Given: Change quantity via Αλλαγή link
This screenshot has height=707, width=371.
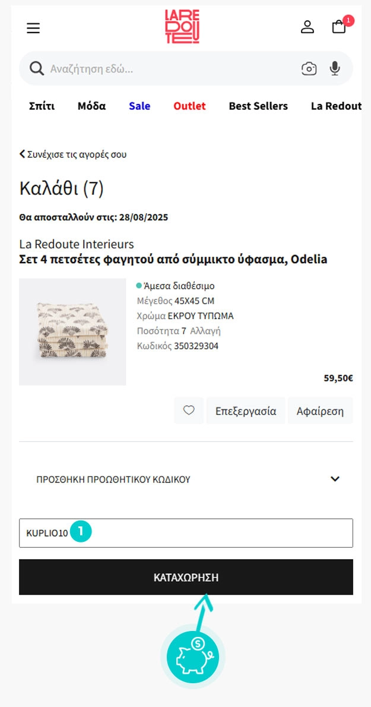Looking at the screenshot, I should [205, 331].
